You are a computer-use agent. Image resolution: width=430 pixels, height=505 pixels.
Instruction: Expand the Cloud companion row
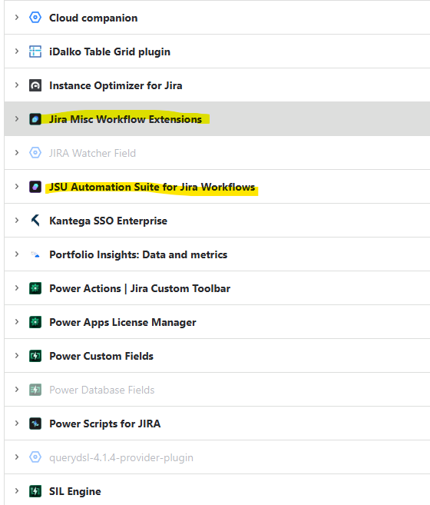point(17,18)
